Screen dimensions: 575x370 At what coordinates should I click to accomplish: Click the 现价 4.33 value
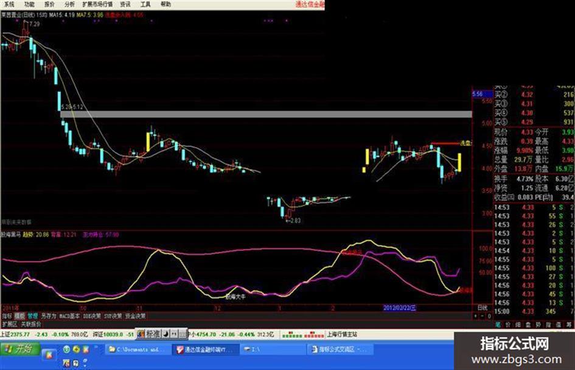(x=527, y=132)
